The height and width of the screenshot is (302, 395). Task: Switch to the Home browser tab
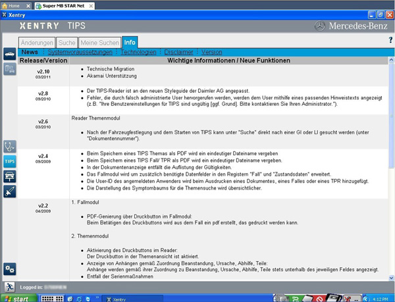click(x=14, y=6)
